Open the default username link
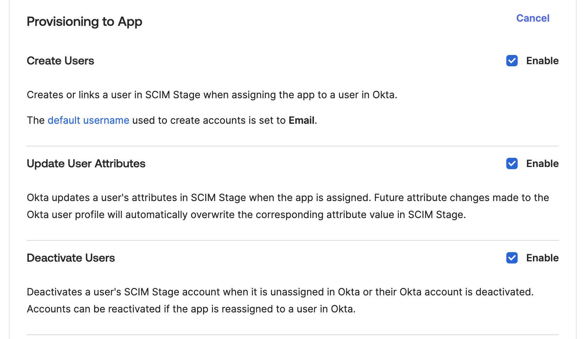Image resolution: width=583 pixels, height=339 pixels. 88,120
